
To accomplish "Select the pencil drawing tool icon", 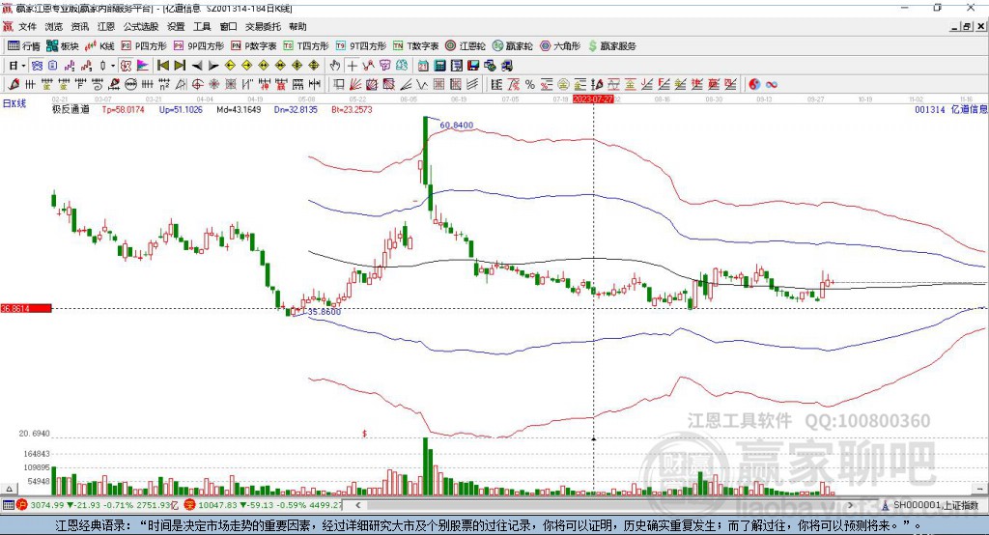I will click(14, 84).
